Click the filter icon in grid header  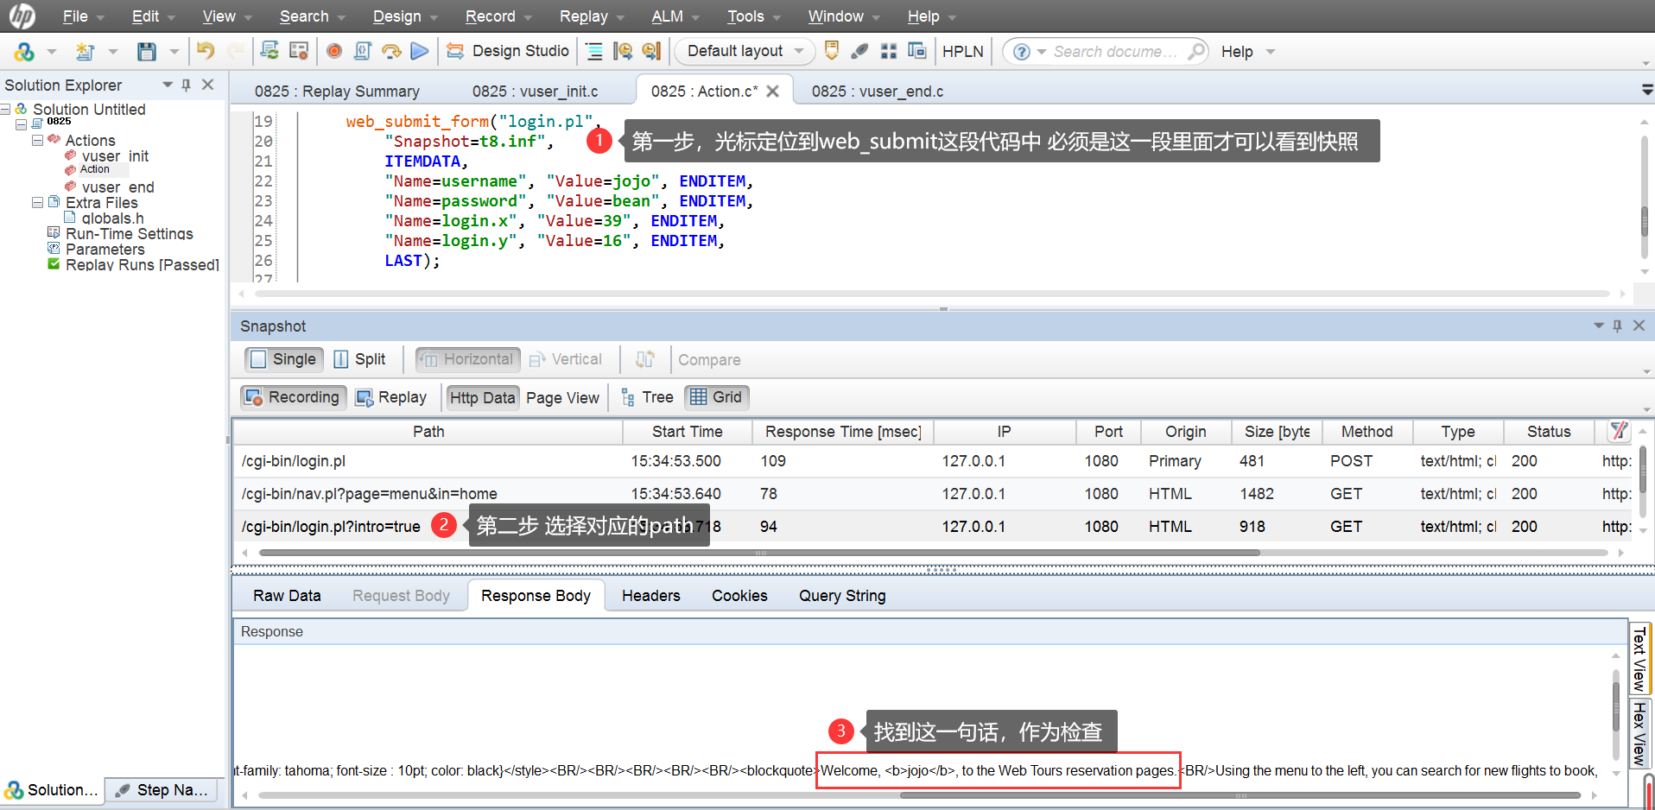(1619, 430)
